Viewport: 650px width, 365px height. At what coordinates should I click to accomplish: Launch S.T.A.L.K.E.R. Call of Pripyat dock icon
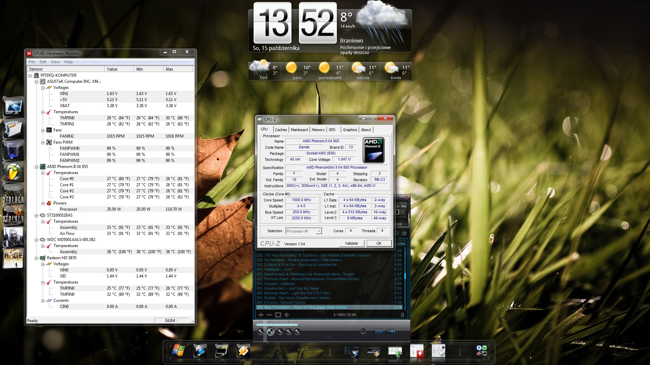point(13,215)
